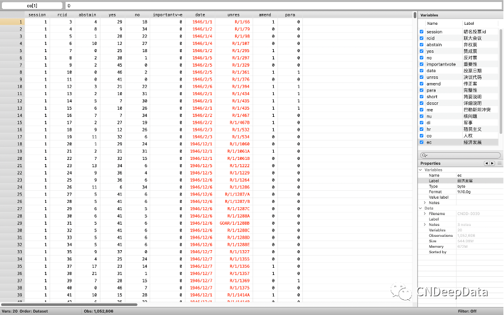Click the unres column header
Image resolution: width=504 pixels, height=315 pixels.
[233, 15]
